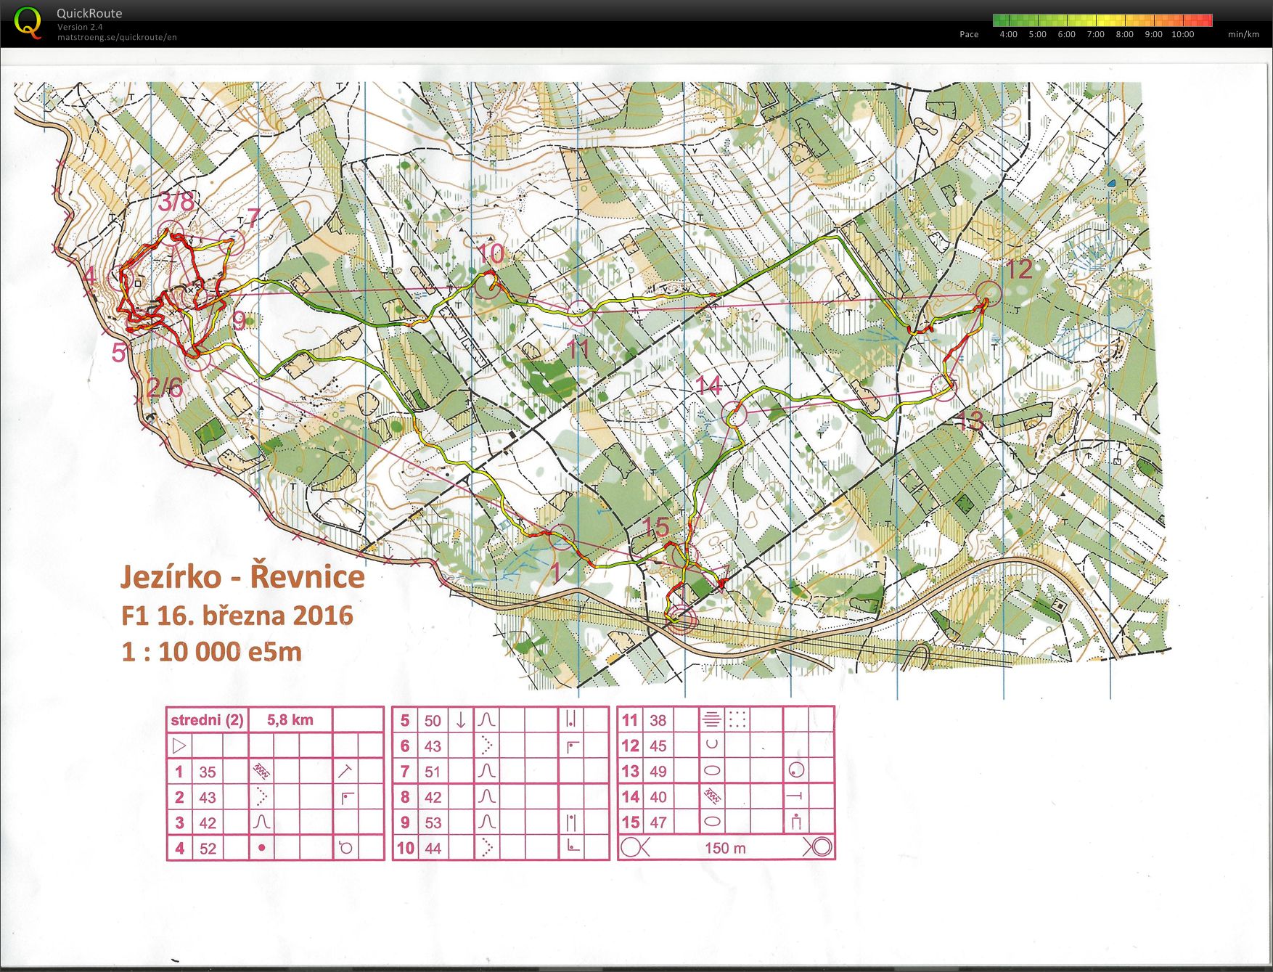The image size is (1273, 972).
Task: Click the last-control symbol left of '150 m'
Action: (635, 847)
